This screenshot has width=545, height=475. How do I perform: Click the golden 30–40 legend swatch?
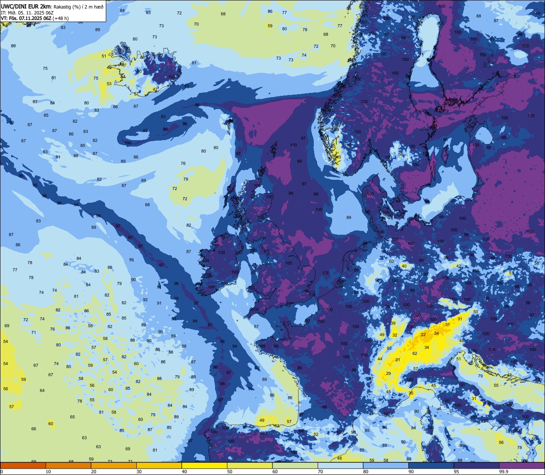(159, 465)
